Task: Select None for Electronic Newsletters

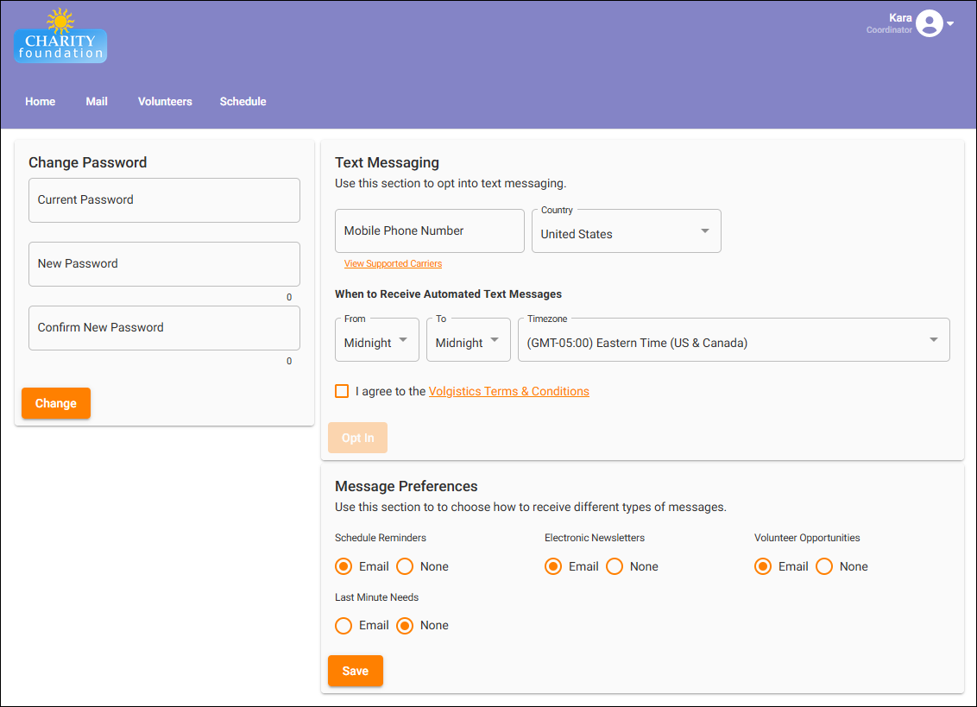Action: [614, 566]
